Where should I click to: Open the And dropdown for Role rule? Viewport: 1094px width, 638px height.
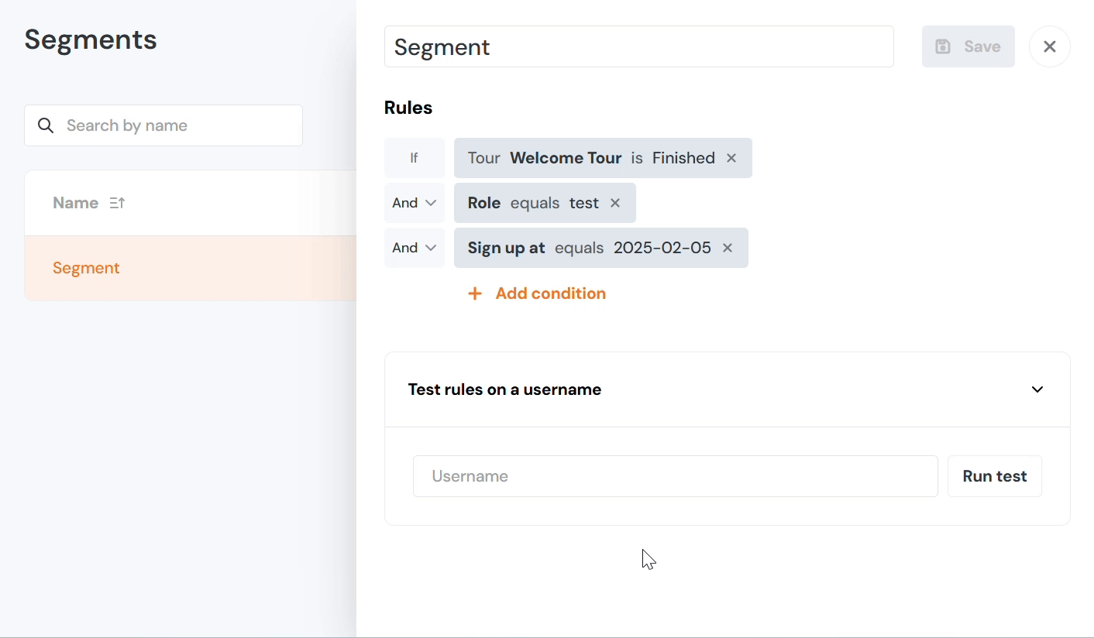coord(415,203)
